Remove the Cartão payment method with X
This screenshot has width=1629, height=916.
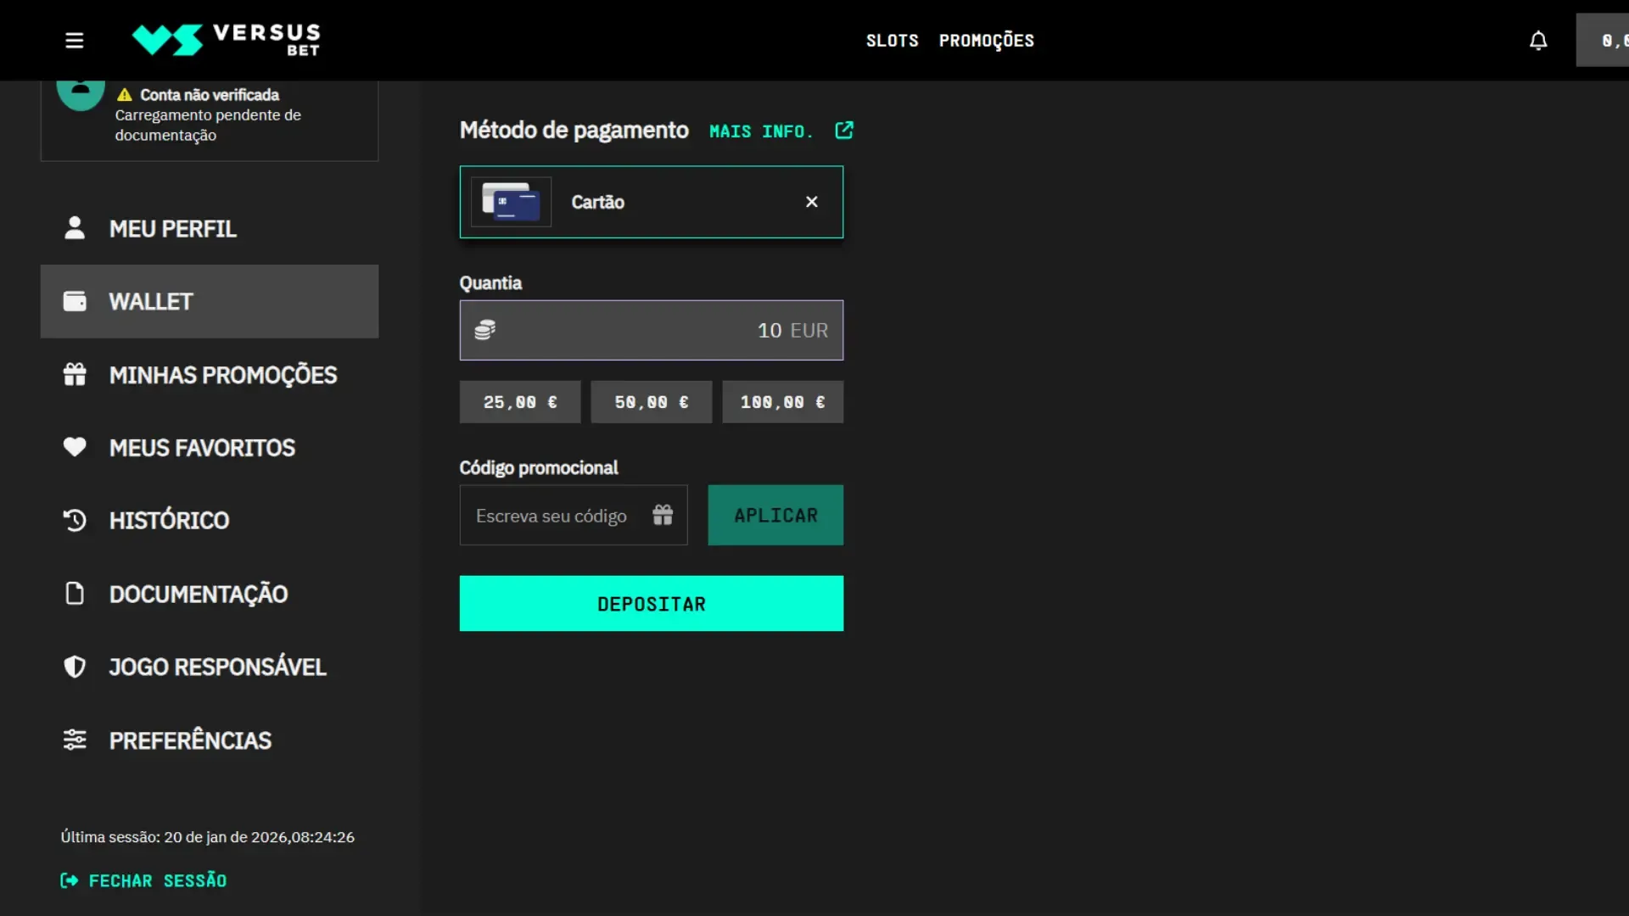[x=811, y=202]
